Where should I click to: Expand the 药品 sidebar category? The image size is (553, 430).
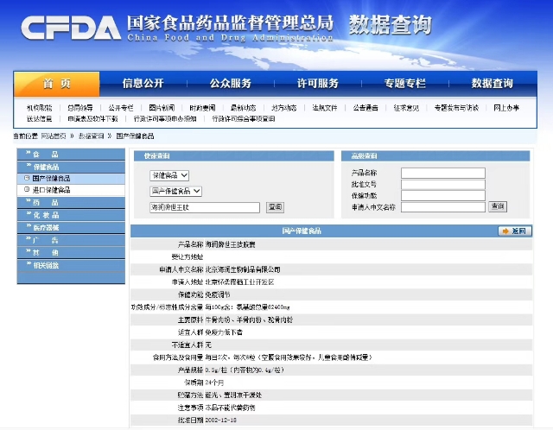pos(71,202)
